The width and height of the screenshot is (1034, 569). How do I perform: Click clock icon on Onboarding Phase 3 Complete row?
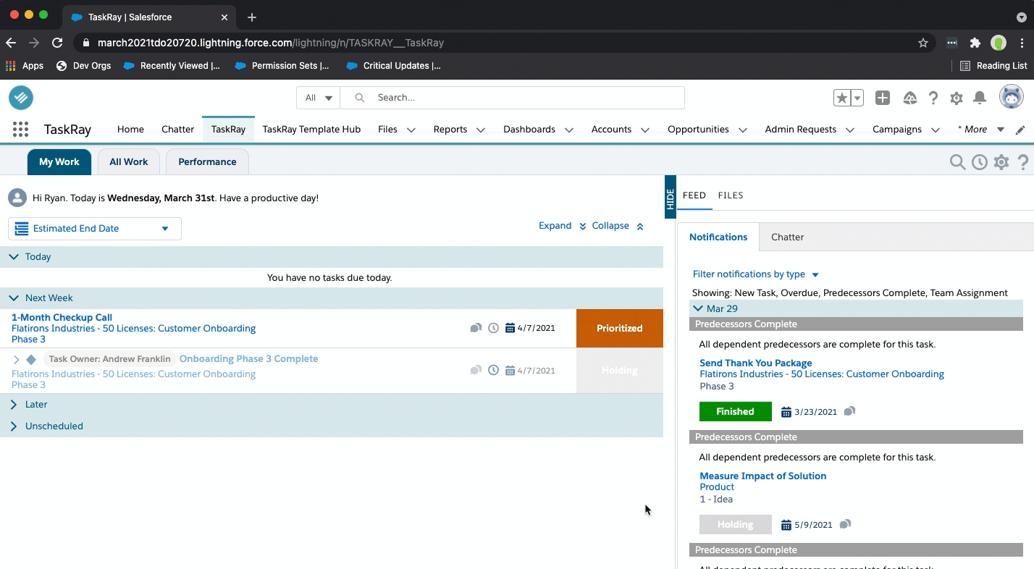pyautogui.click(x=494, y=370)
